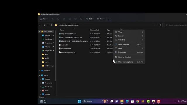Sort by the Type column header
The image size is (187, 105).
pos(108,30)
